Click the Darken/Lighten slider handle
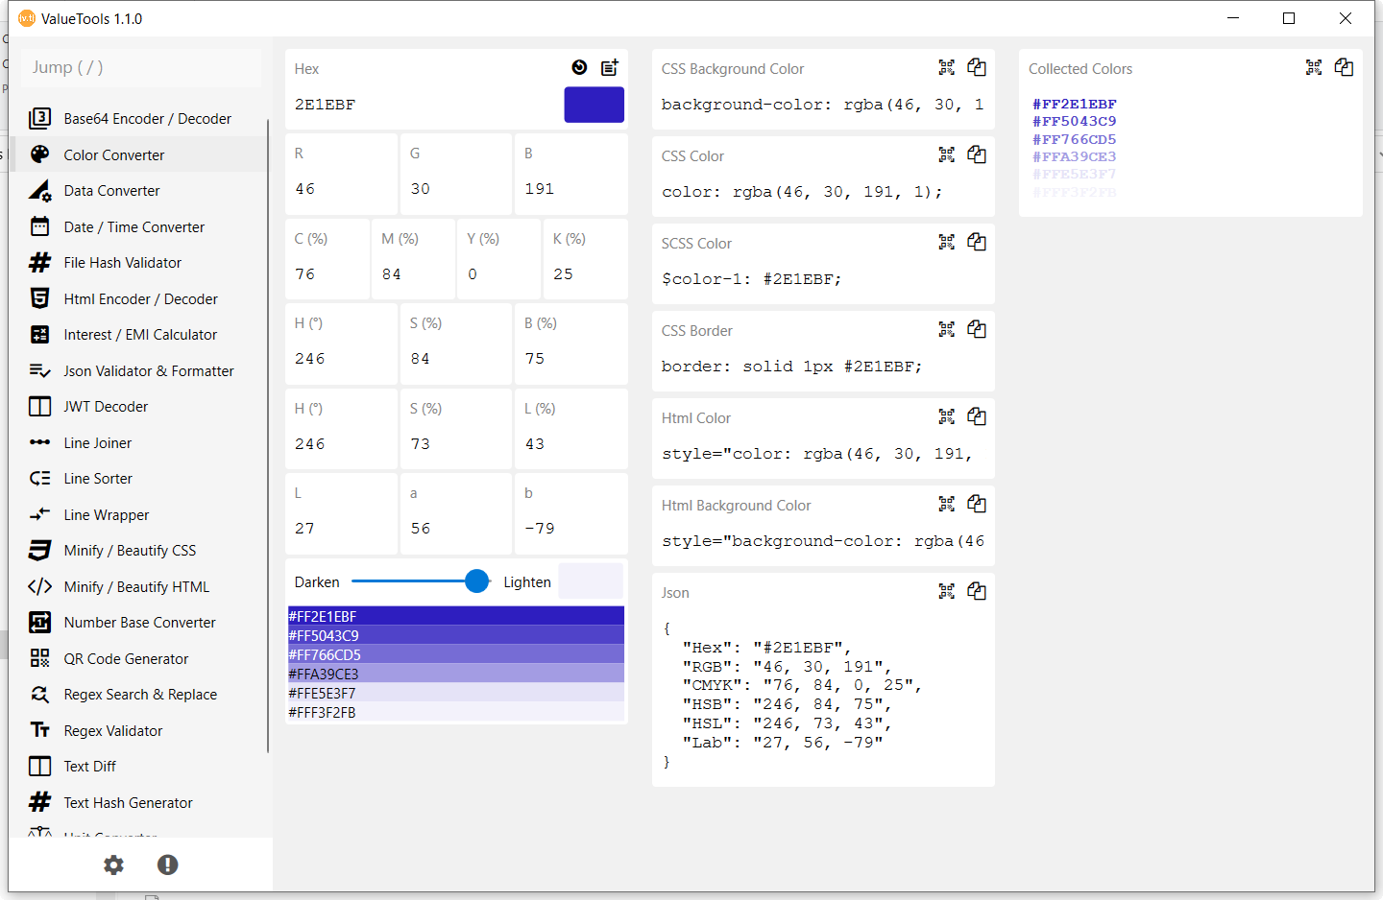Viewport: 1383px width, 900px height. tap(476, 580)
